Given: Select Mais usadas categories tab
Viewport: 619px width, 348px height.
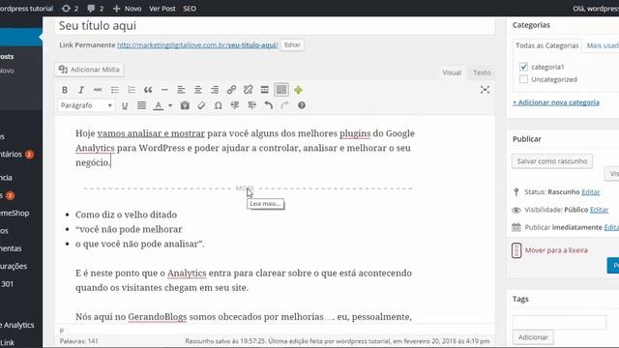Looking at the screenshot, I should click(x=603, y=45).
